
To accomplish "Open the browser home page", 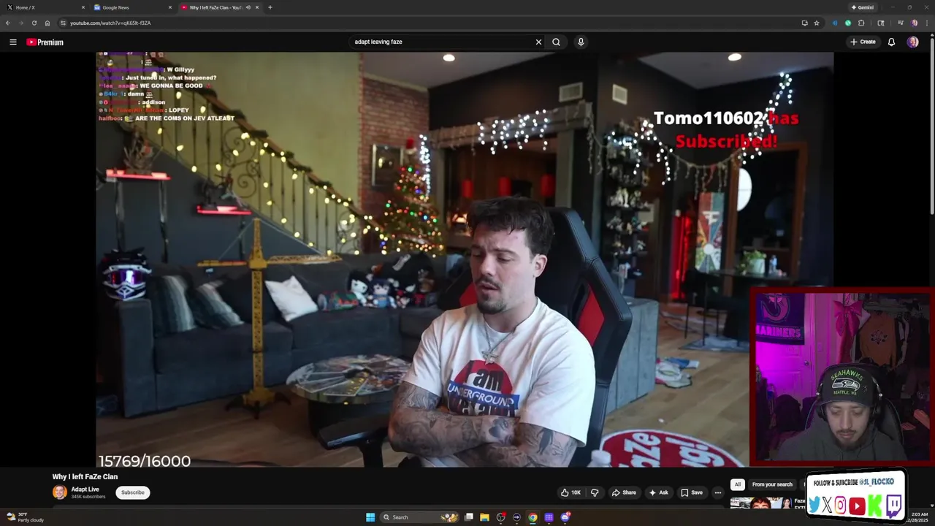I will coord(47,23).
